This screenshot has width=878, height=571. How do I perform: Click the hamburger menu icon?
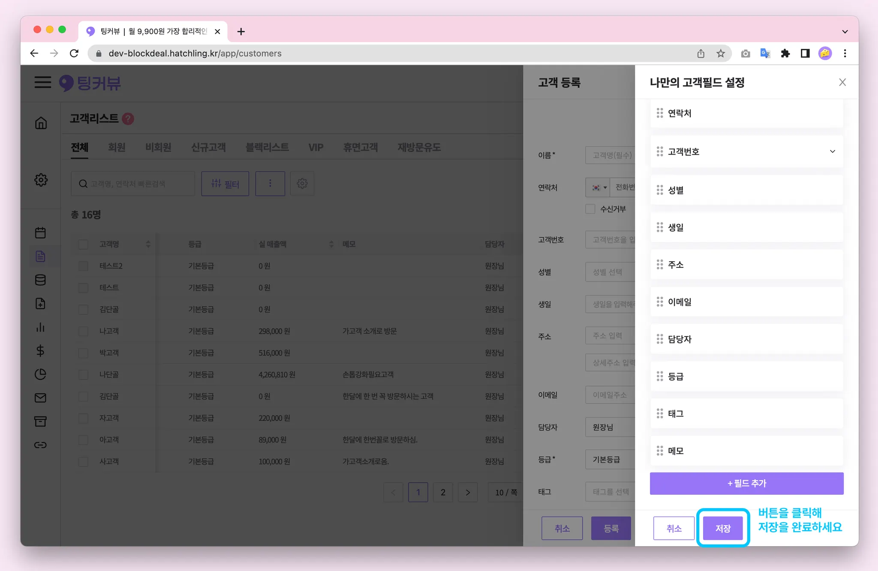[x=43, y=82]
